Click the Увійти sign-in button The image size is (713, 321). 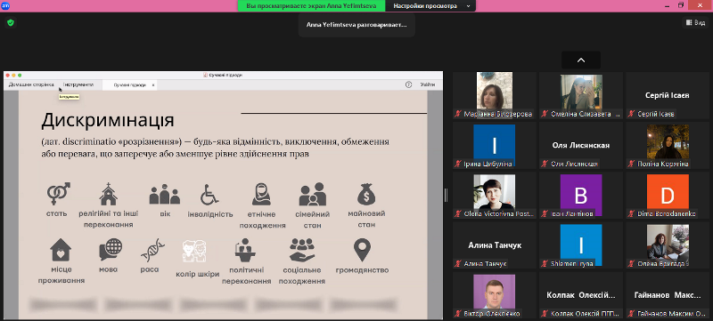(x=428, y=84)
